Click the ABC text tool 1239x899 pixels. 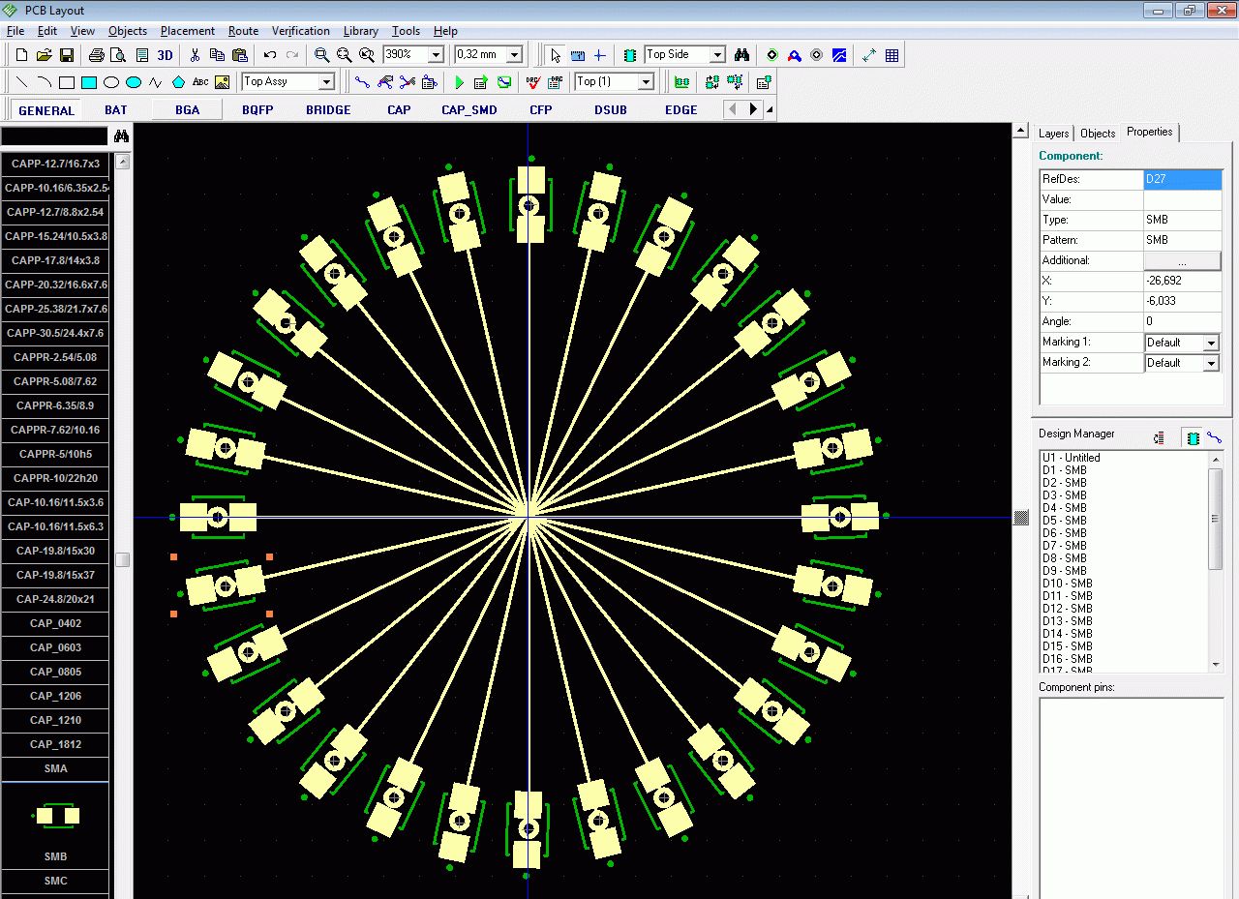pyautogui.click(x=200, y=82)
